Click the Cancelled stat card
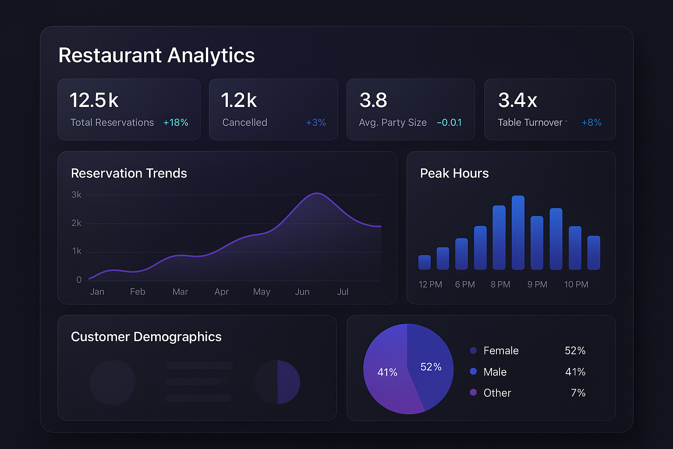The width and height of the screenshot is (673, 449). pos(273,109)
